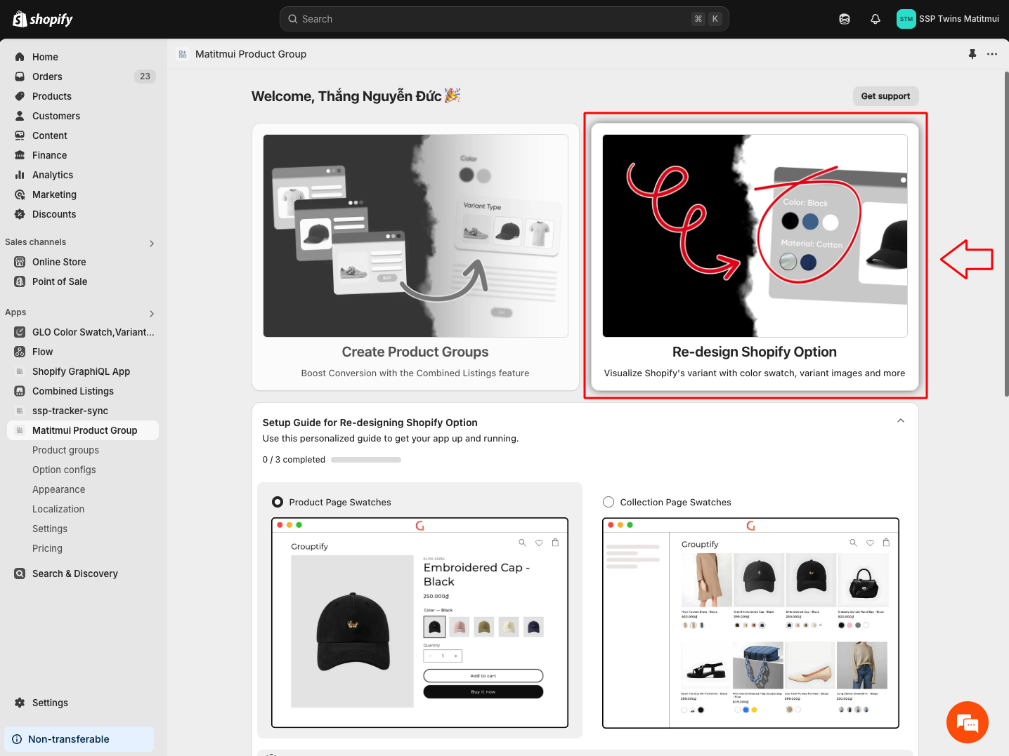Click the Content icon in sidebar

[20, 135]
